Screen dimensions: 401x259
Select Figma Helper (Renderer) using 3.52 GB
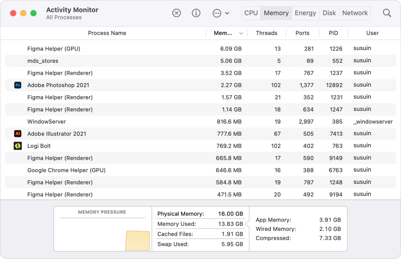200,73
